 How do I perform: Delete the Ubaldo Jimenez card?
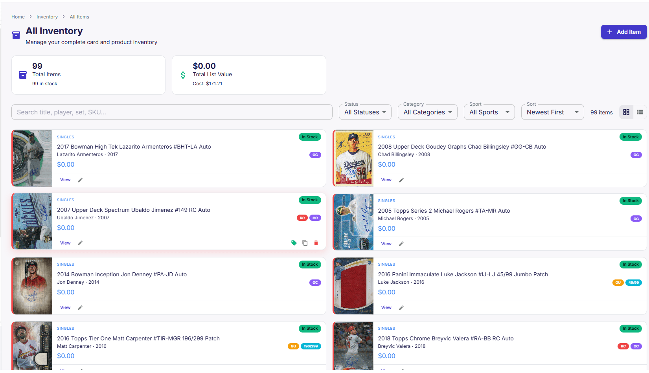pyautogui.click(x=316, y=243)
